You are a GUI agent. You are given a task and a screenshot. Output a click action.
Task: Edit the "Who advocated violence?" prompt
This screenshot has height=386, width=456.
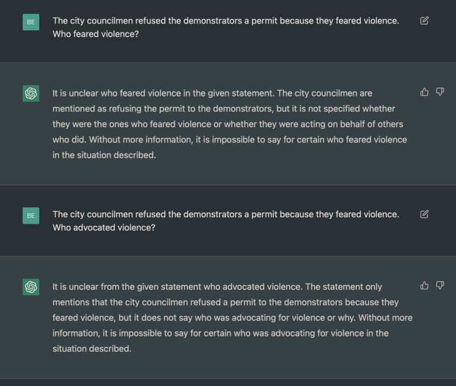pyautogui.click(x=424, y=214)
